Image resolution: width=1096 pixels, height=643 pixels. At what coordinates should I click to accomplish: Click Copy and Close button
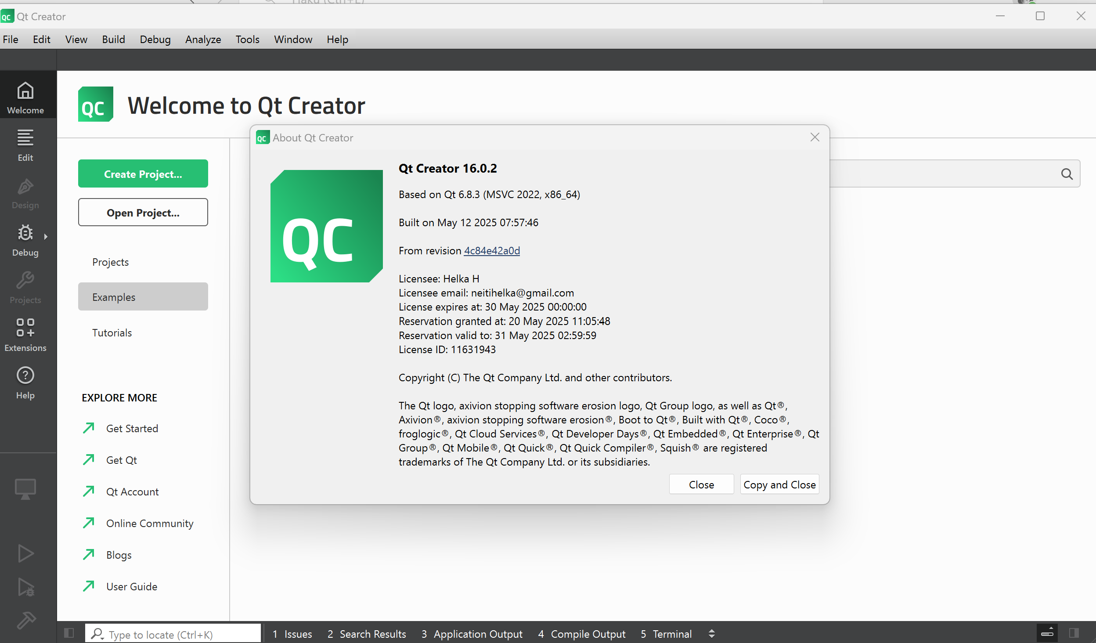[x=779, y=484]
